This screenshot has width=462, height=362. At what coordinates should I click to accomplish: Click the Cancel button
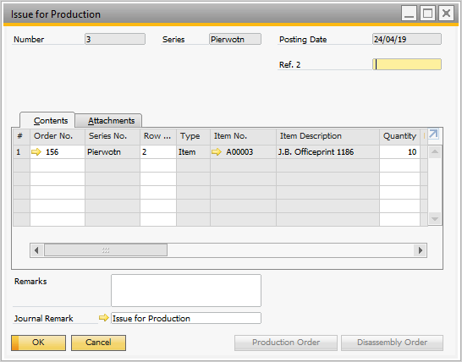click(98, 343)
